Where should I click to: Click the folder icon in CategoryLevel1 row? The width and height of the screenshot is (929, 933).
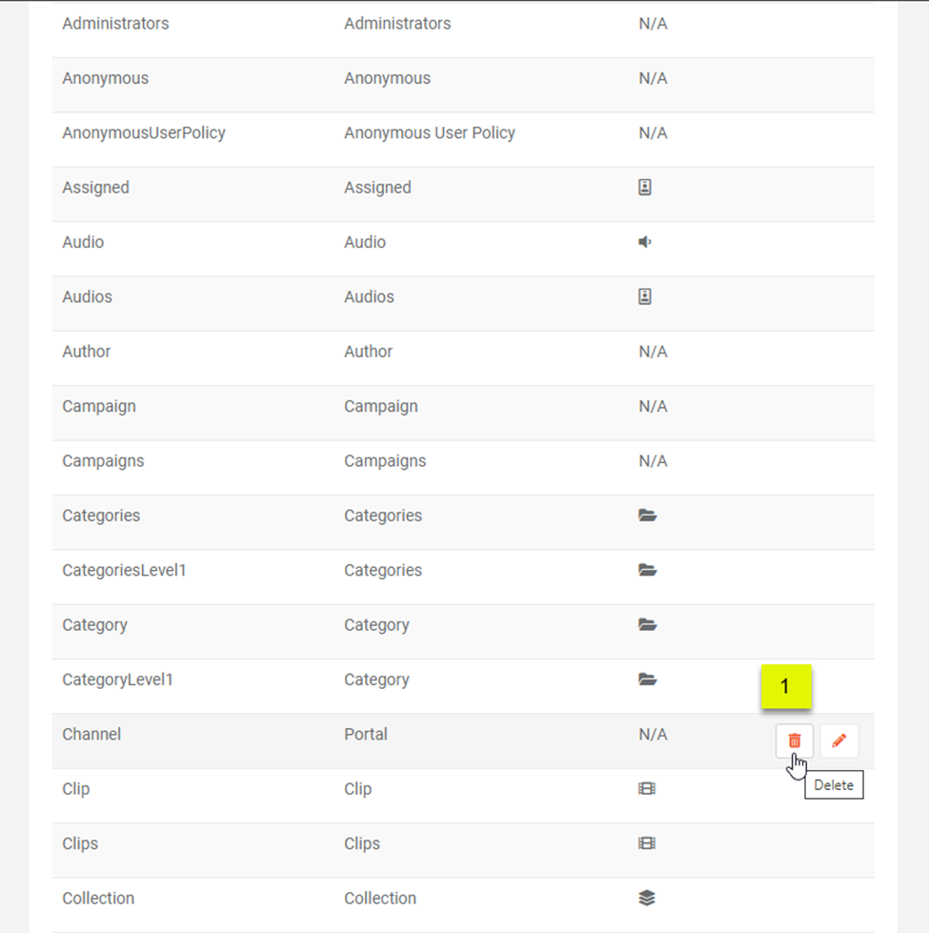tap(648, 679)
